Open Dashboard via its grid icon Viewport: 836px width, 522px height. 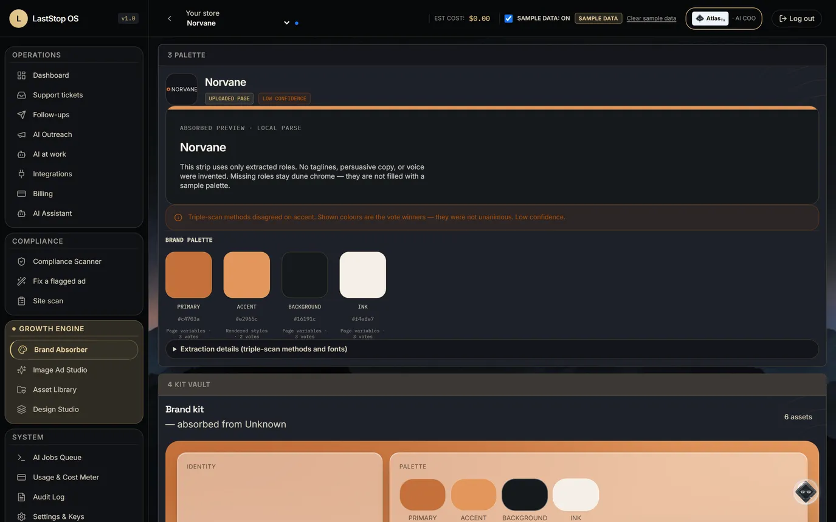click(21, 75)
